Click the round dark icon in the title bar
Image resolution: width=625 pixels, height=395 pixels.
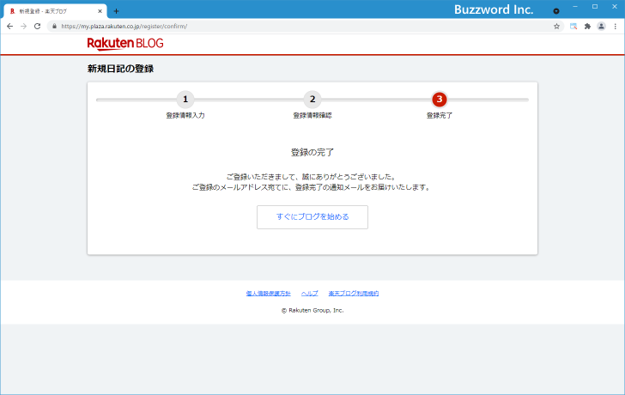point(556,11)
